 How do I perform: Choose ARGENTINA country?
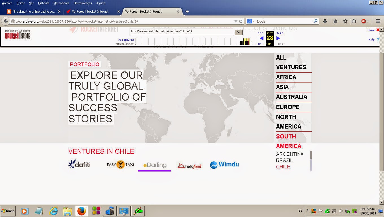point(290,154)
